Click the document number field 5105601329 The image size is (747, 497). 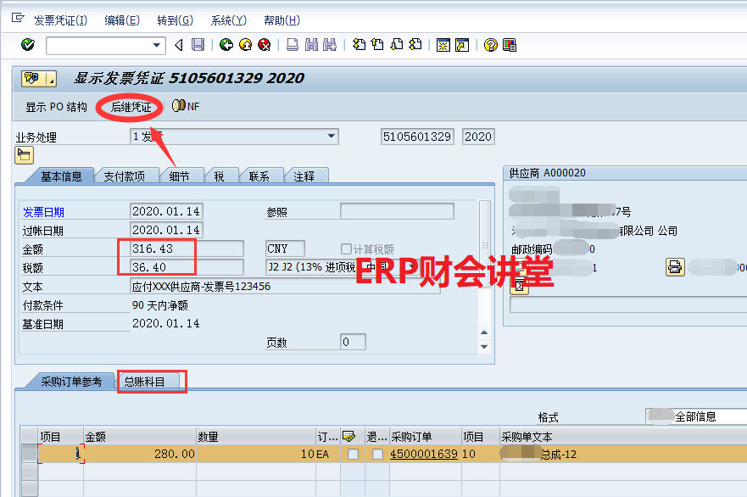pos(417,137)
